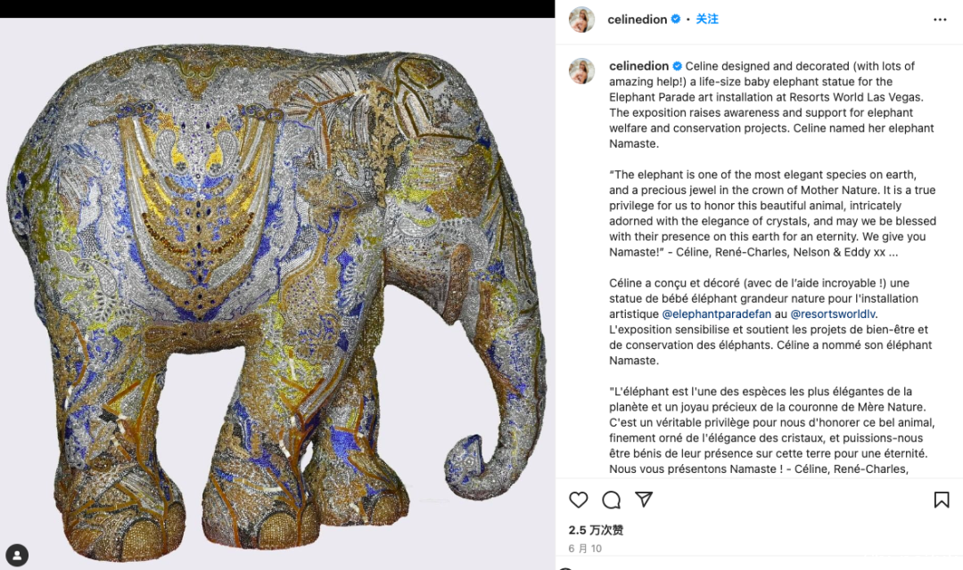Open the @resortsworldlv mention link
963x570 pixels.
(x=833, y=314)
